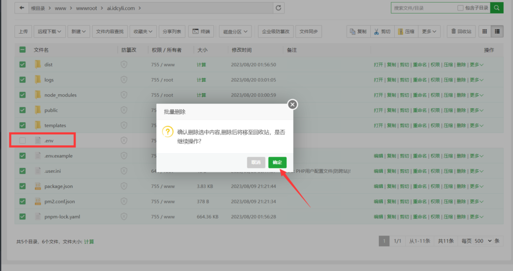Image resolution: width=513 pixels, height=271 pixels.
Task: Switch to grid view icon
Action: pyautogui.click(x=484, y=32)
